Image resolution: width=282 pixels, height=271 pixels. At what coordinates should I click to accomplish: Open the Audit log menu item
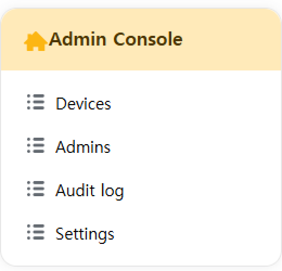(x=141, y=190)
